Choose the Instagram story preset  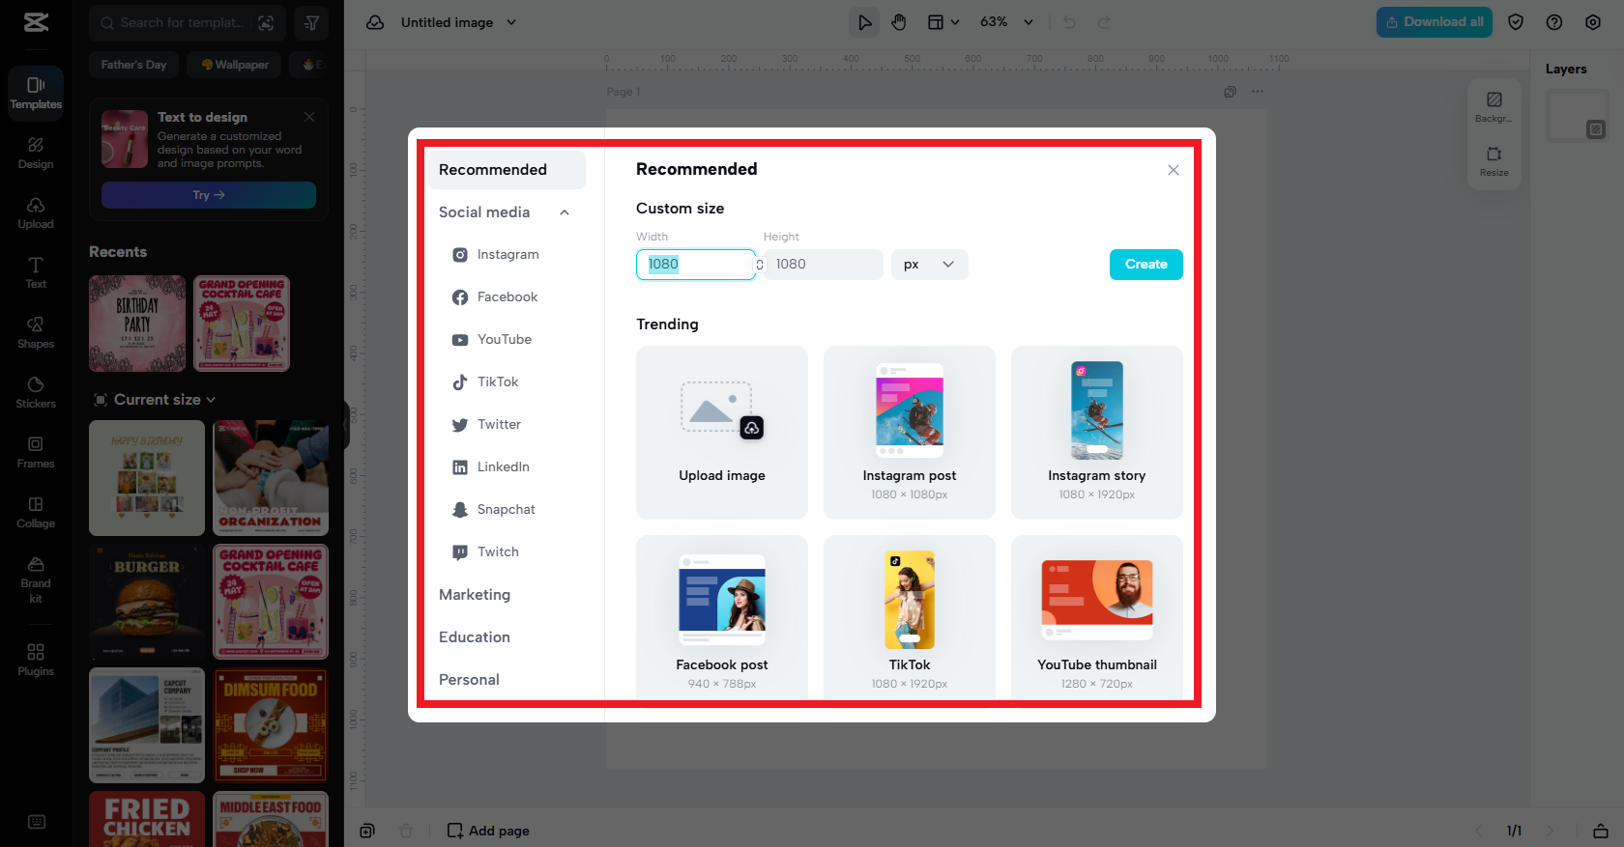point(1097,433)
